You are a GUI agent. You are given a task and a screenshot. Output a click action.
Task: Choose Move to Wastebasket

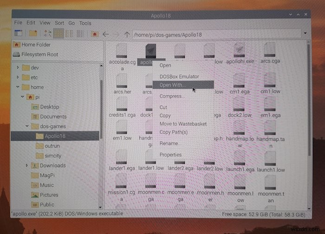pyautogui.click(x=183, y=124)
